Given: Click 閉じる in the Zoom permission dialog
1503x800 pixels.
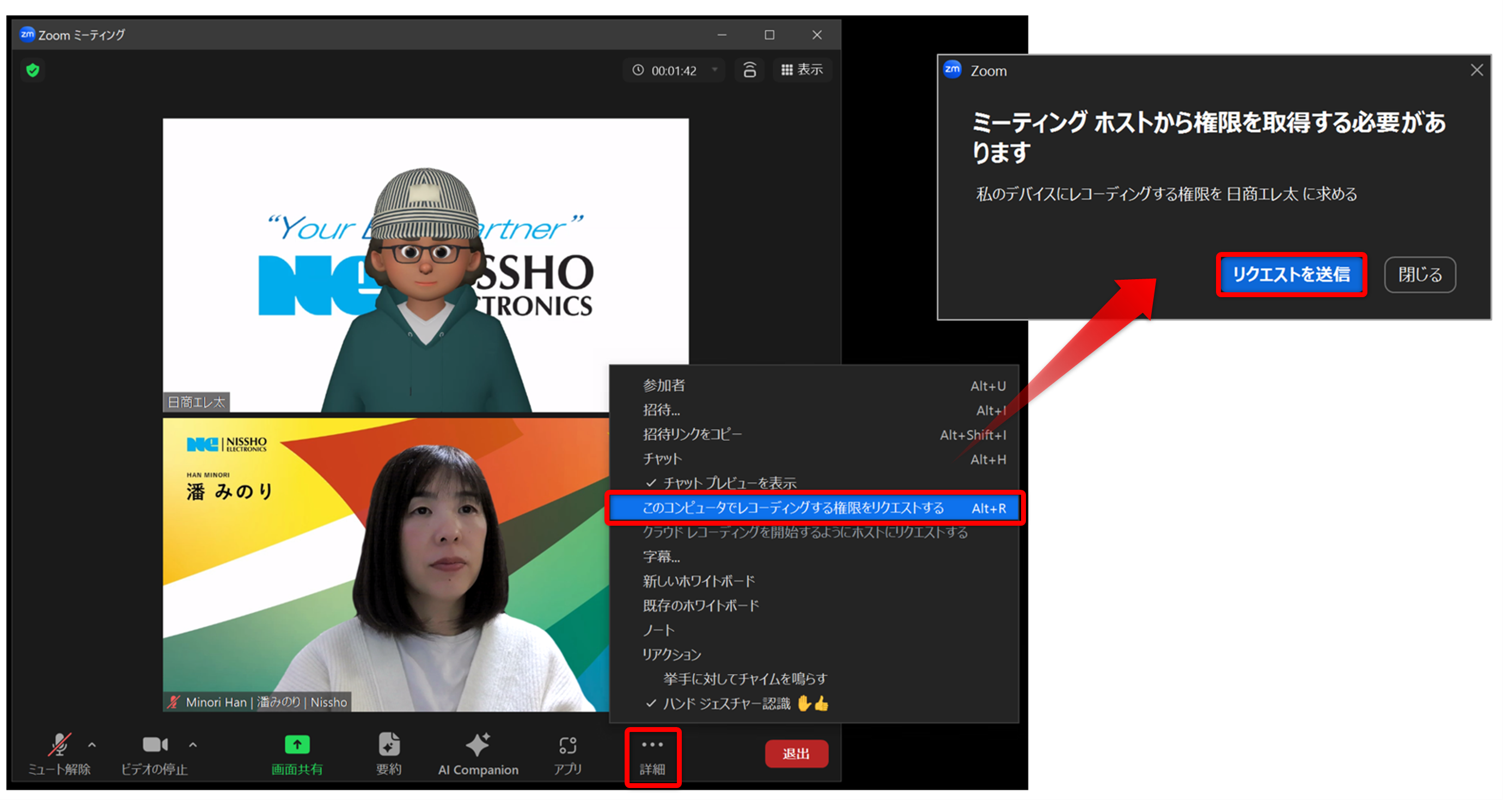Looking at the screenshot, I should coord(1420,274).
